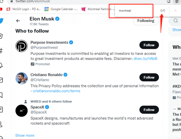Click the Twitter bird logo
Image resolution: width=181 pixels, height=139 pixels.
click(2, 21)
